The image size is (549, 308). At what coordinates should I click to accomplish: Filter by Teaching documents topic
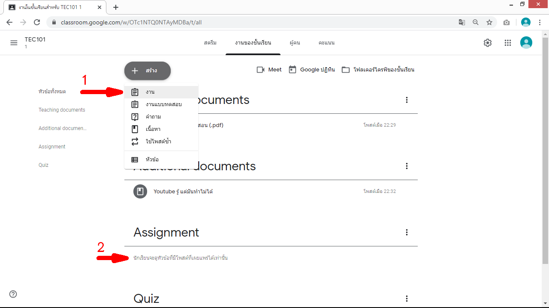click(x=62, y=110)
